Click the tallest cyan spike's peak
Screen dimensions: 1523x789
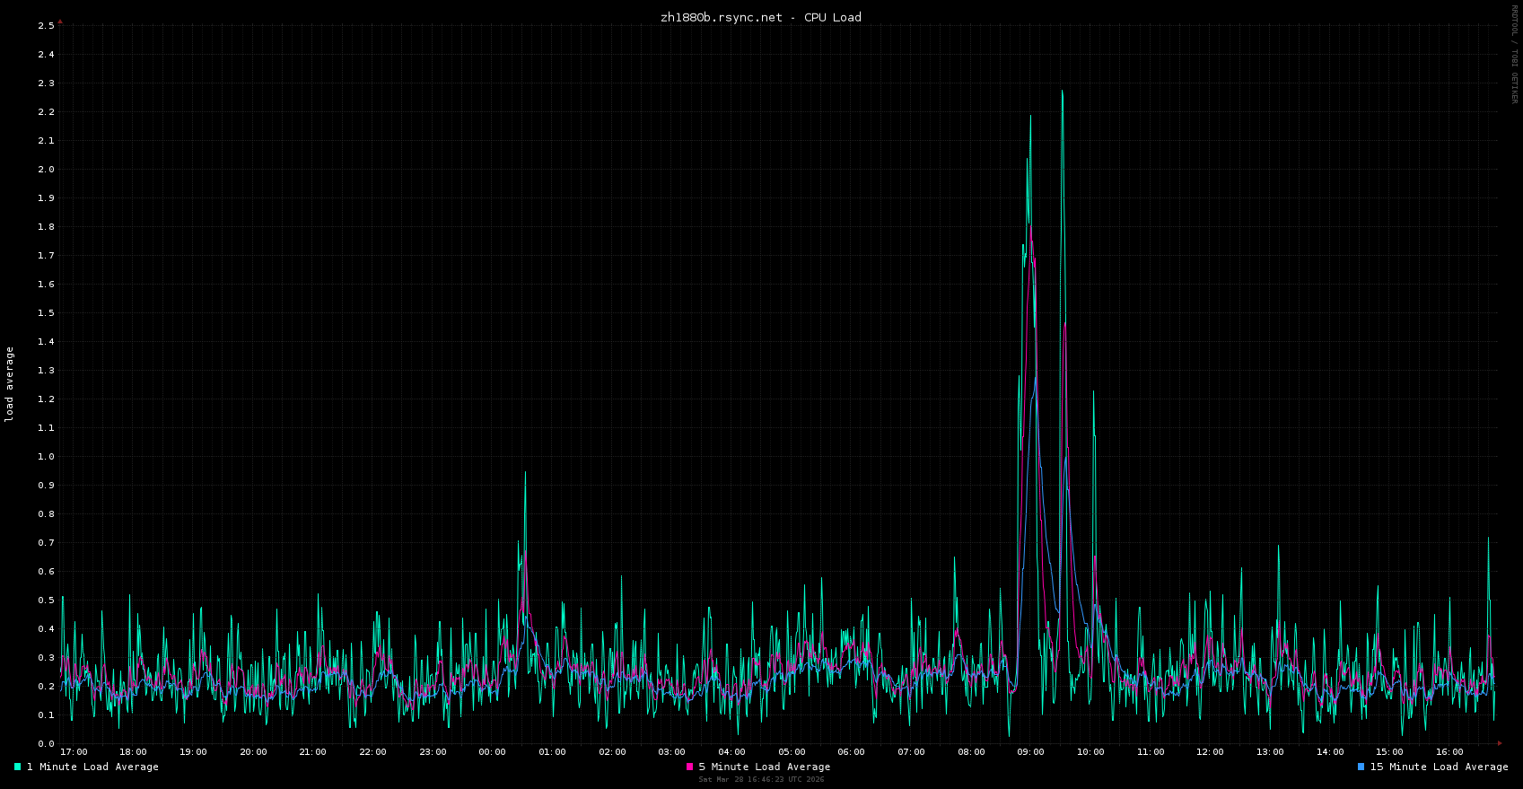point(1062,91)
